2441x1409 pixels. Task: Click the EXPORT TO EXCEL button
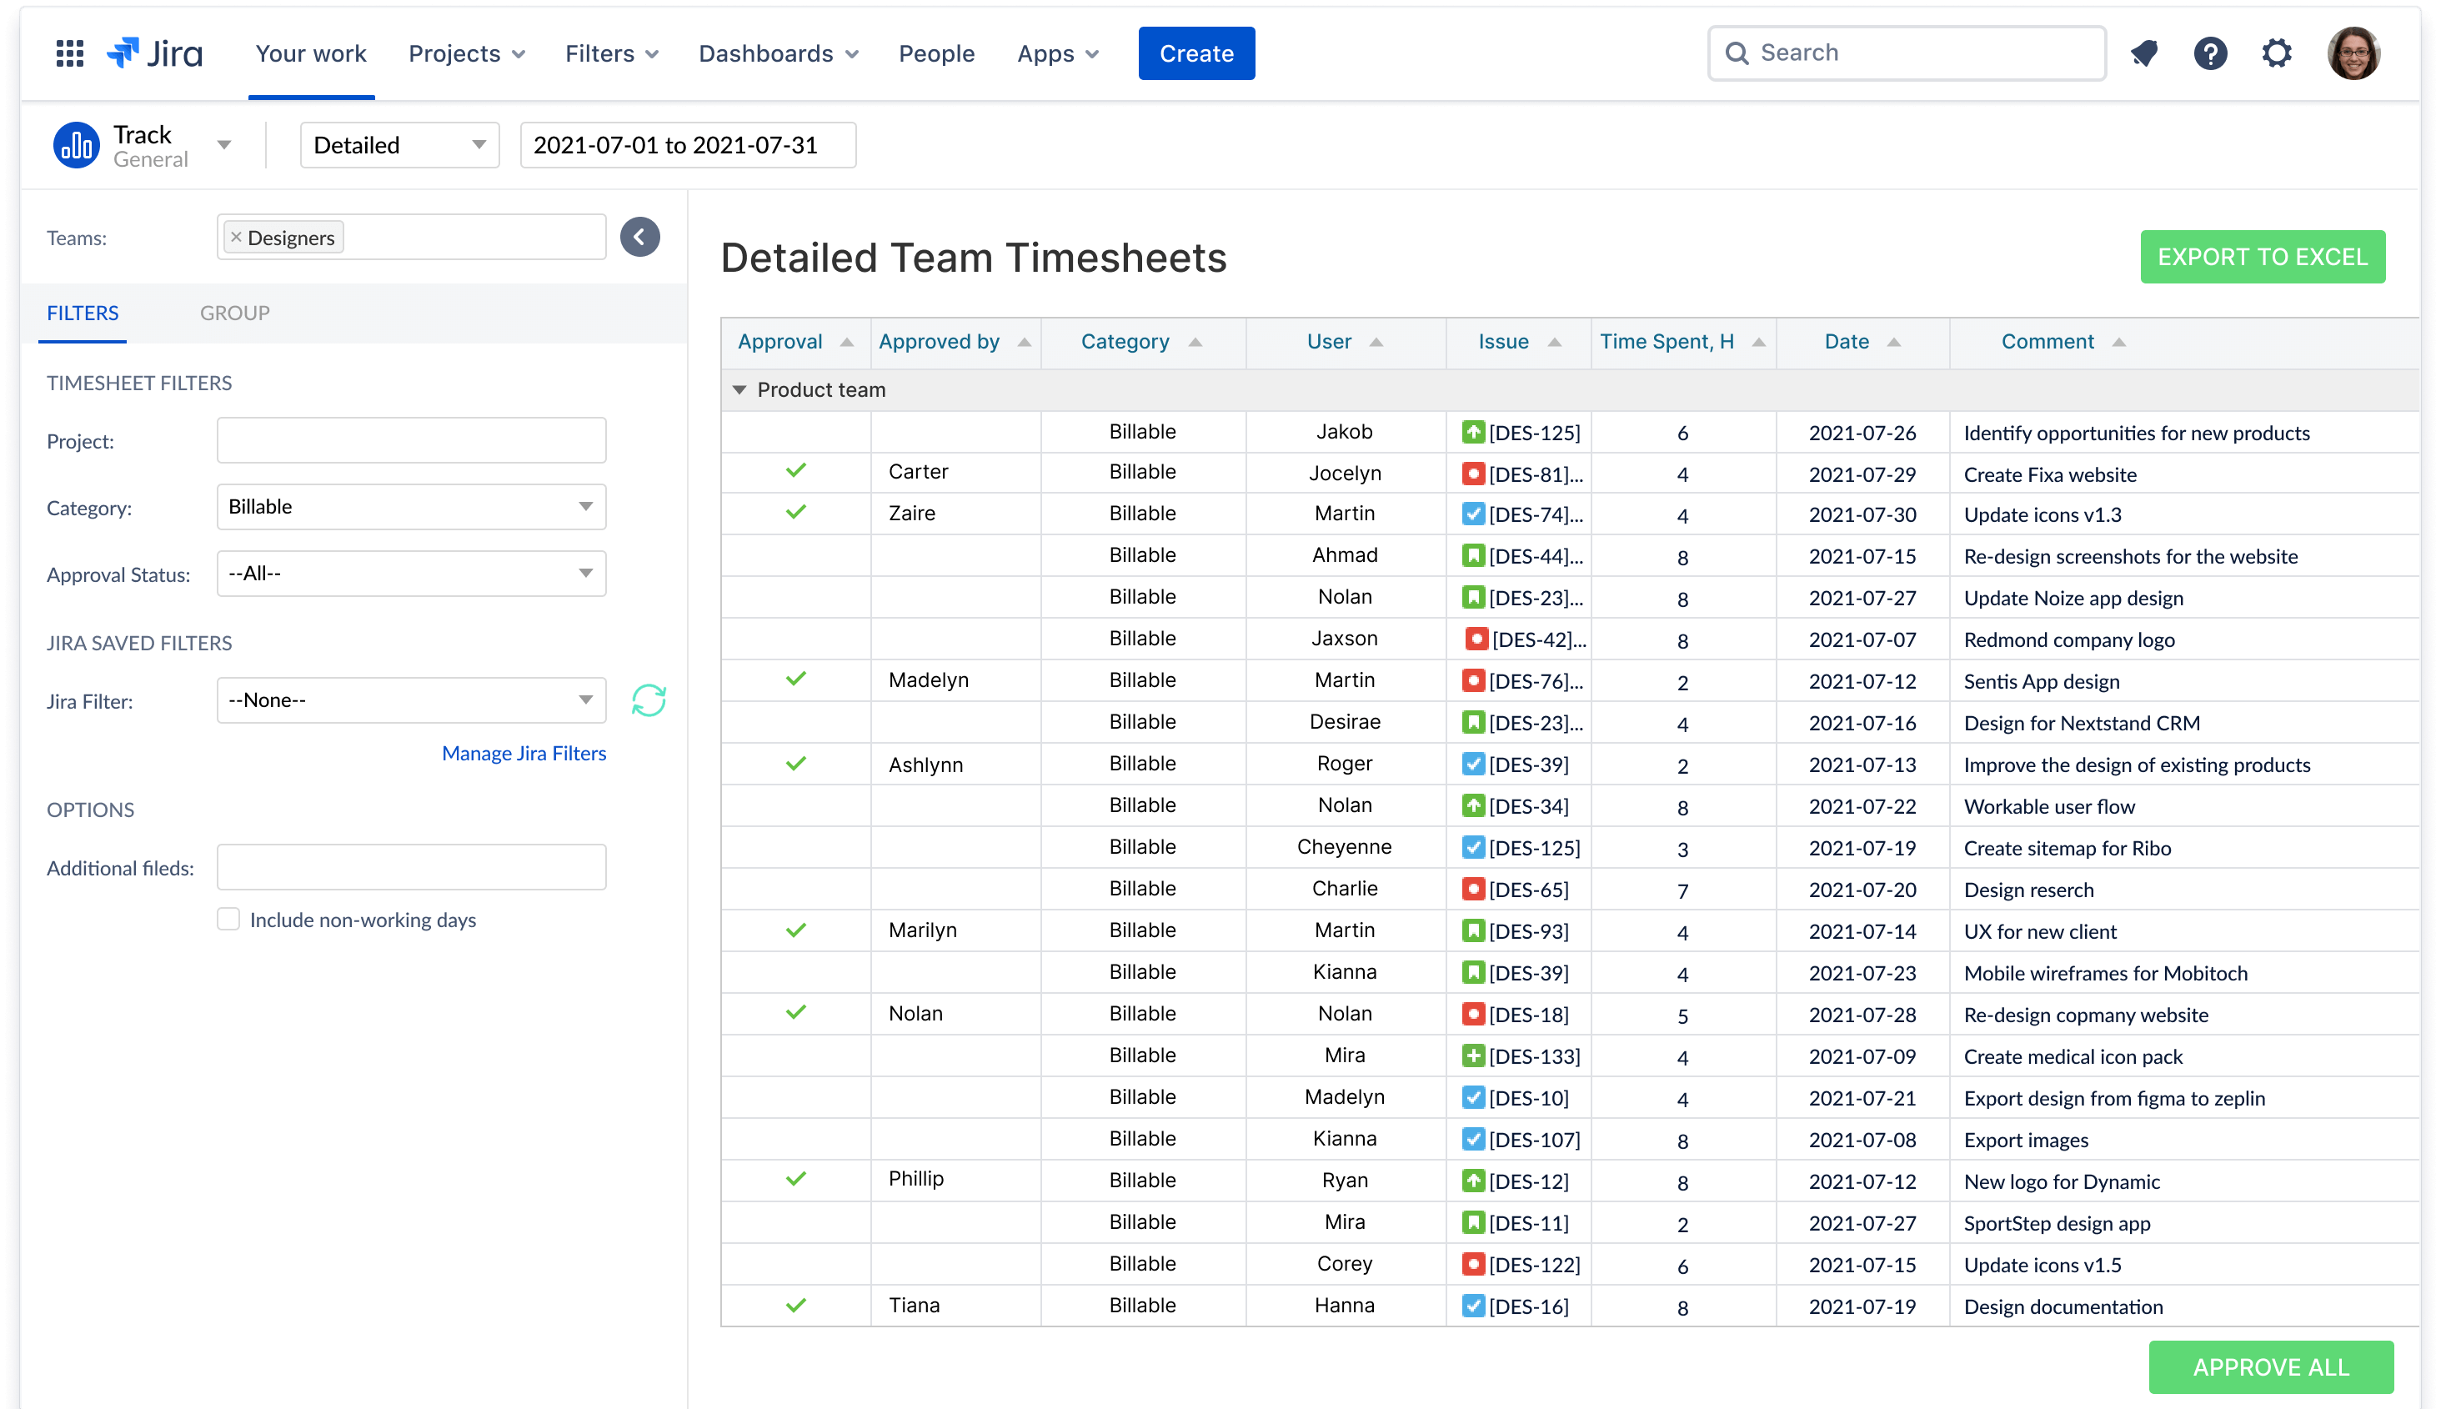pos(2262,257)
